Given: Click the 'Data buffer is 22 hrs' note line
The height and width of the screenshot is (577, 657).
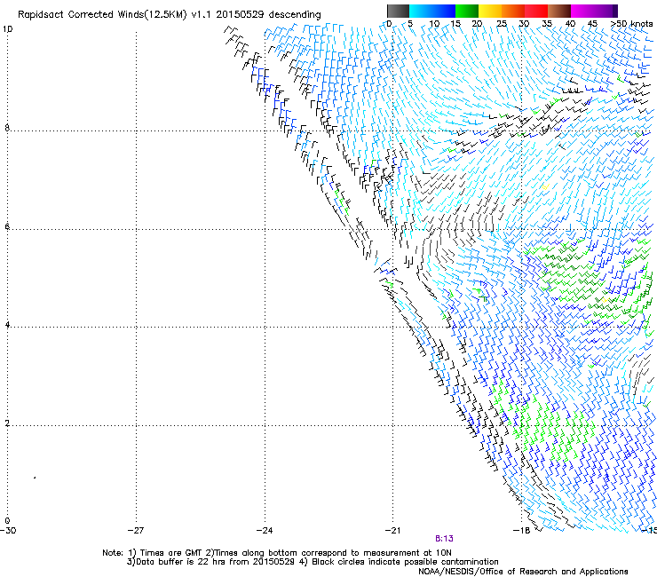Looking at the screenshot, I should coord(313,562).
